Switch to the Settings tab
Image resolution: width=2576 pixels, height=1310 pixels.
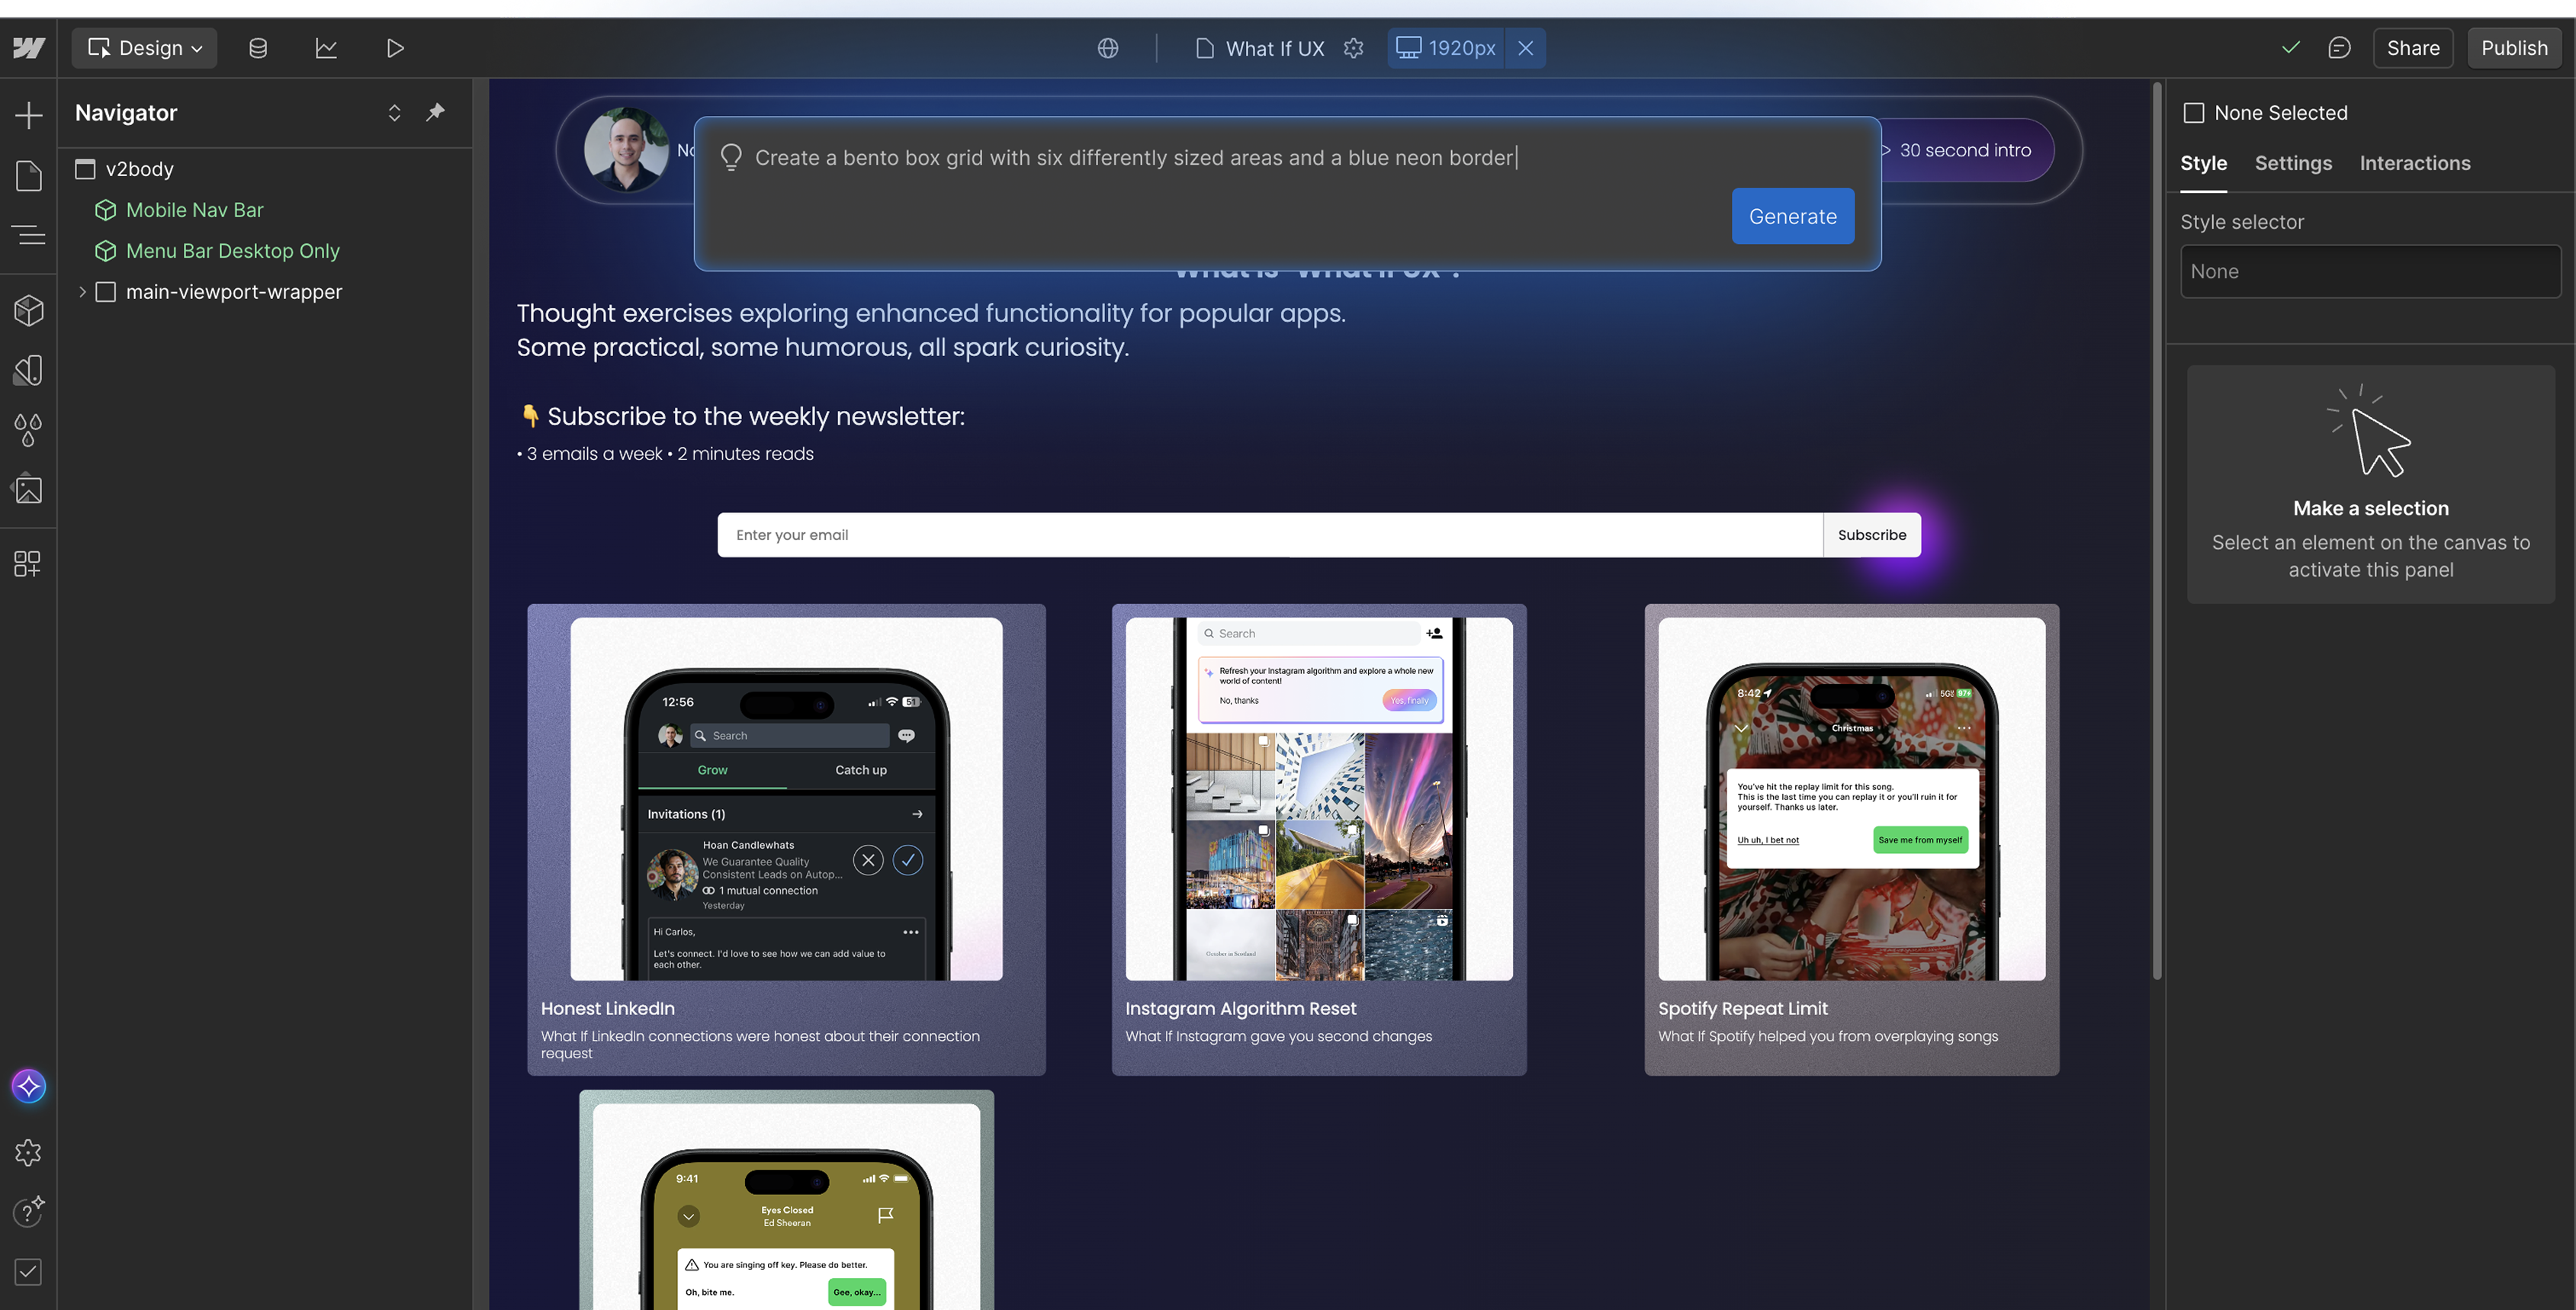tap(2293, 163)
